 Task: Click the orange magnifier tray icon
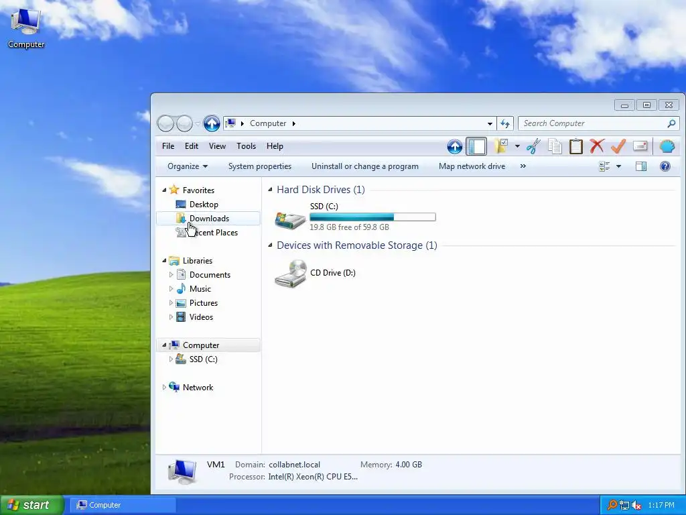click(x=612, y=505)
